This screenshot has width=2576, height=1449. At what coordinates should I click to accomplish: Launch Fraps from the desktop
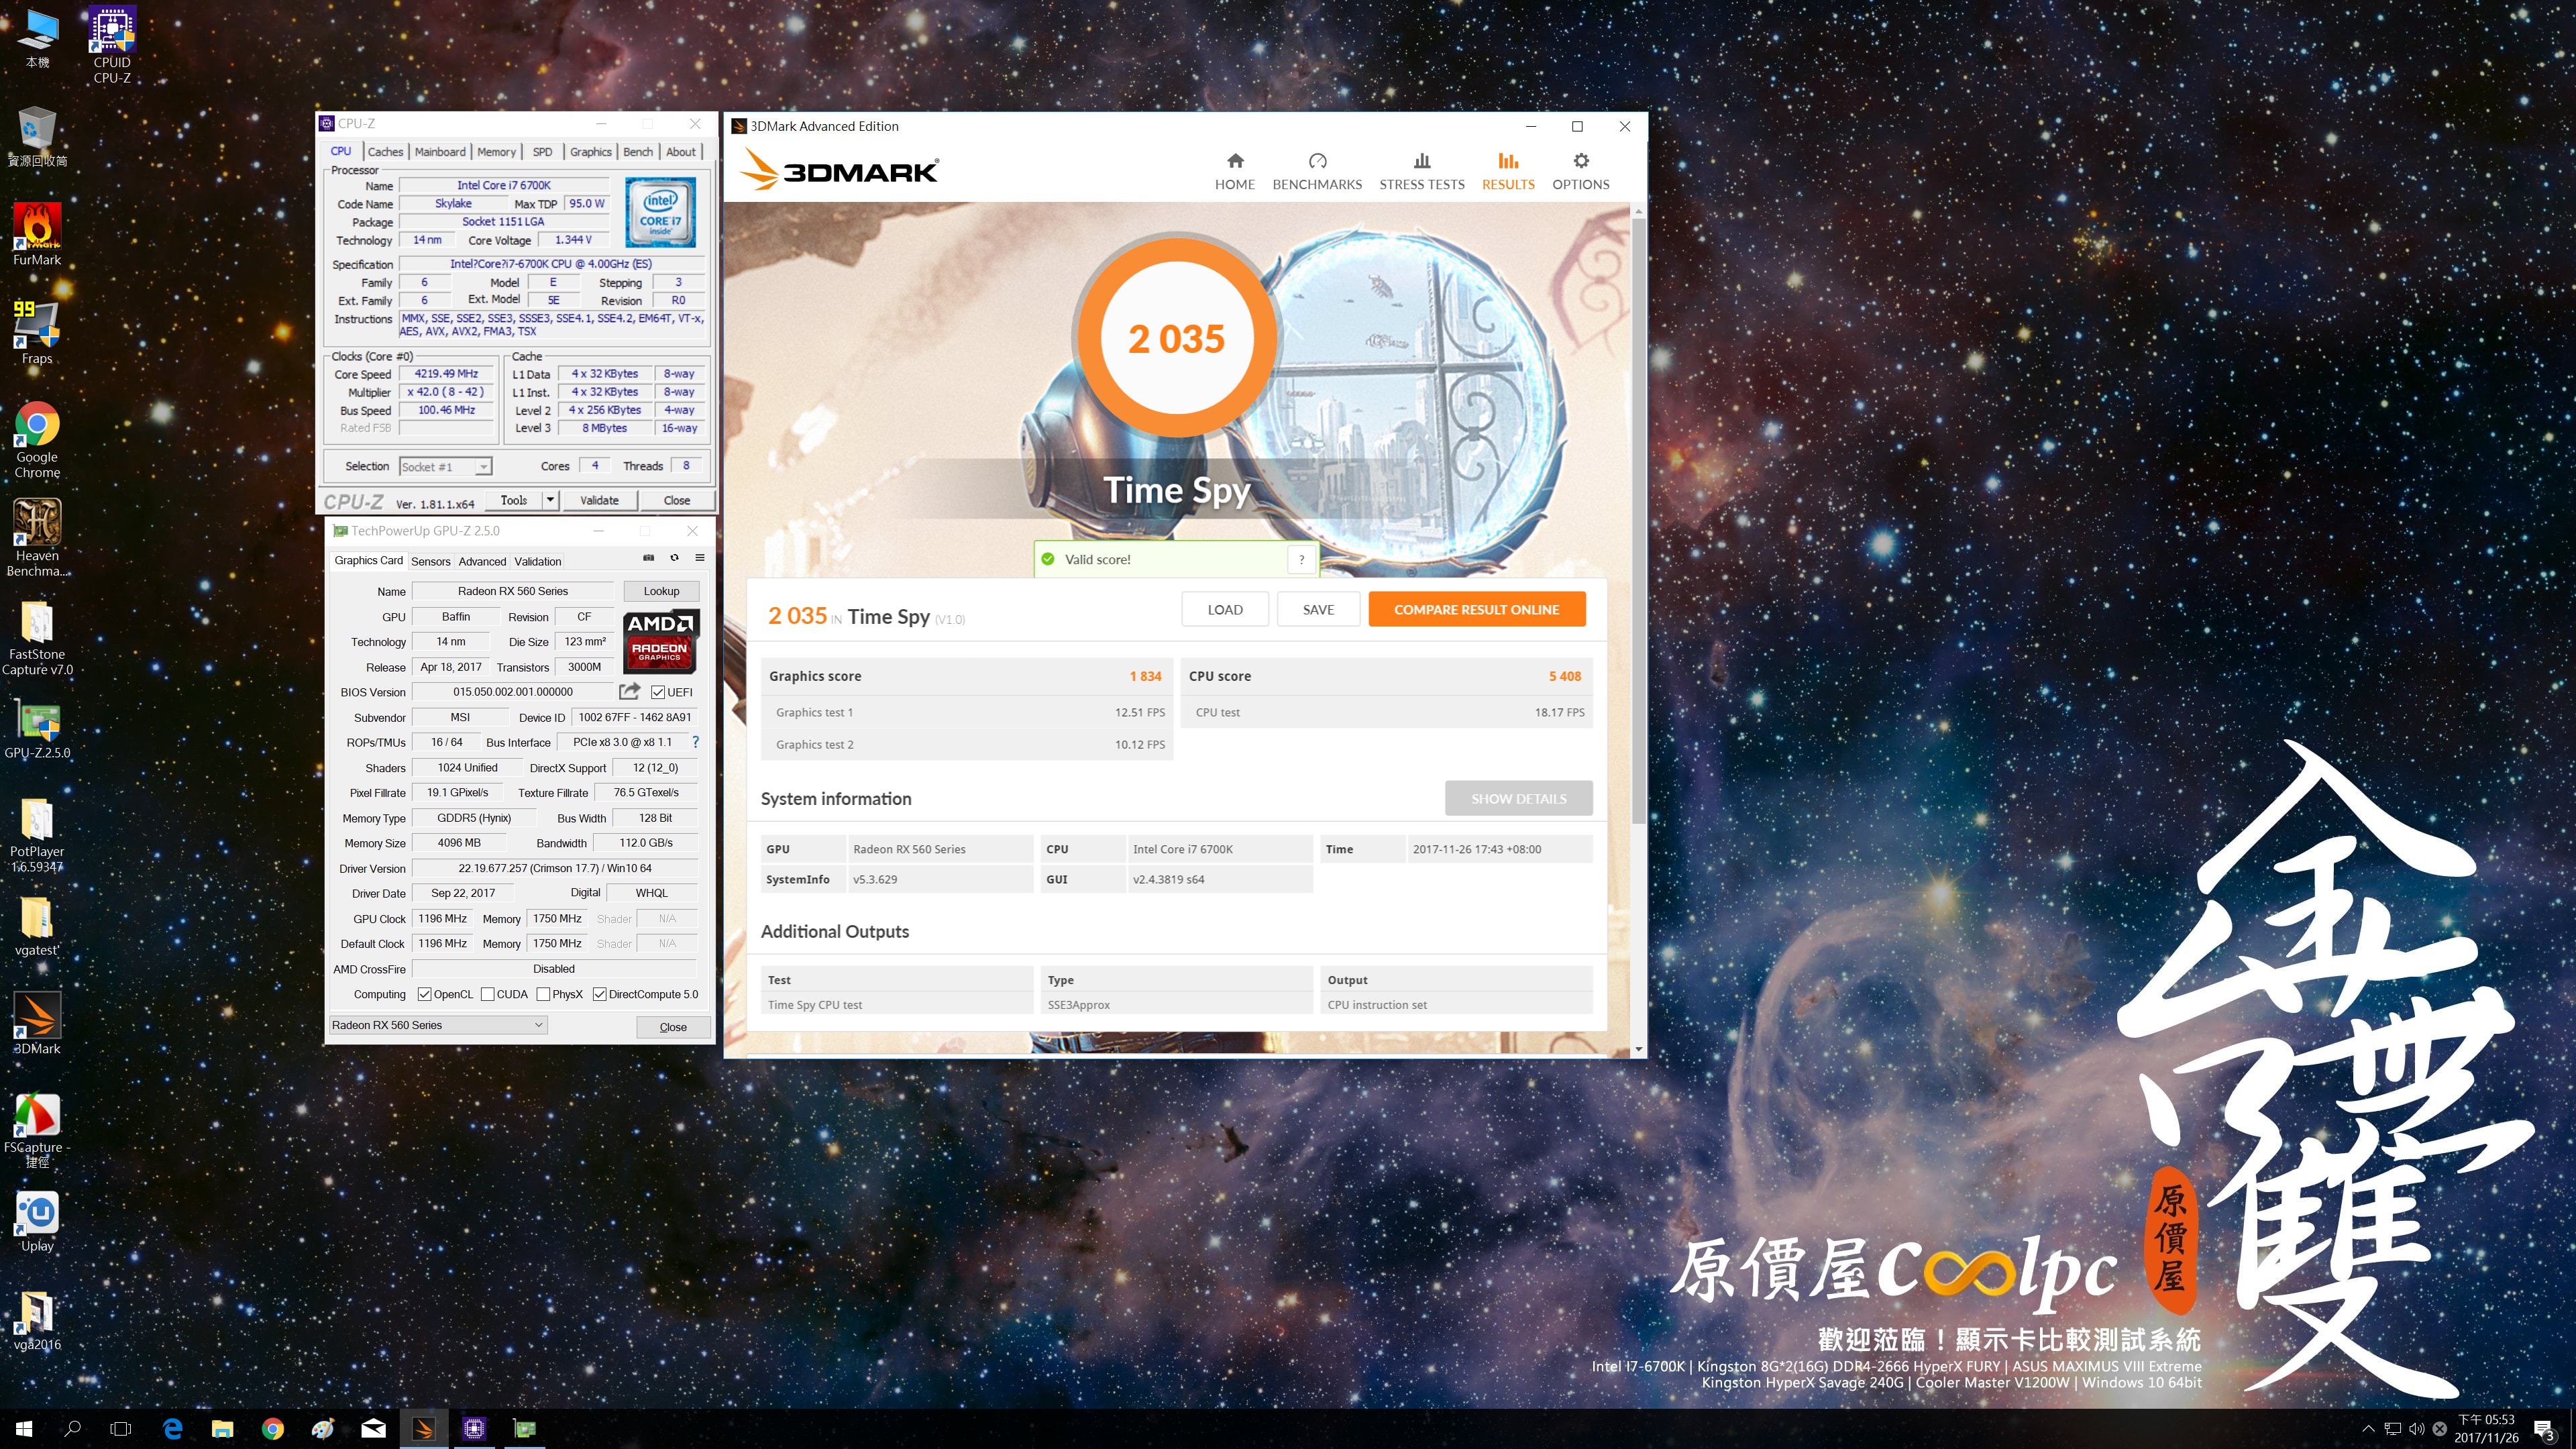click(37, 333)
